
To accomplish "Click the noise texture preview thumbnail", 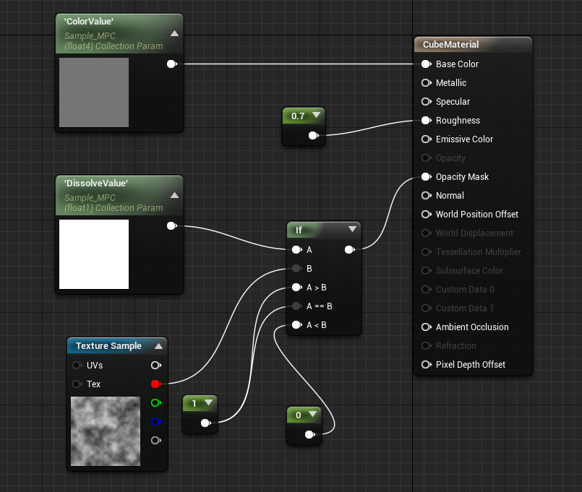I will [106, 431].
